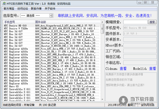Image resolution: width=159 pixels, height=109 pixels.
Task: Select RUU_Vivo_Sense30_S_HTCCN_CHS_3.09.1400.7 row
Action: point(52,98)
